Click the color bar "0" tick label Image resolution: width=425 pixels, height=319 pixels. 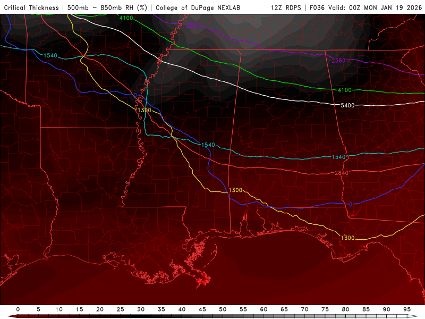click(x=18, y=309)
